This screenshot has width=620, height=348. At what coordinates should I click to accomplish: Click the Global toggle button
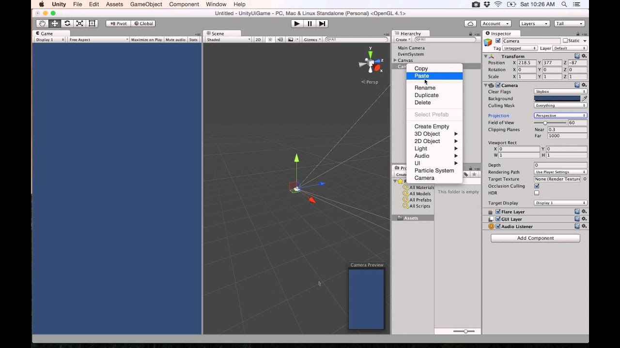click(x=143, y=23)
